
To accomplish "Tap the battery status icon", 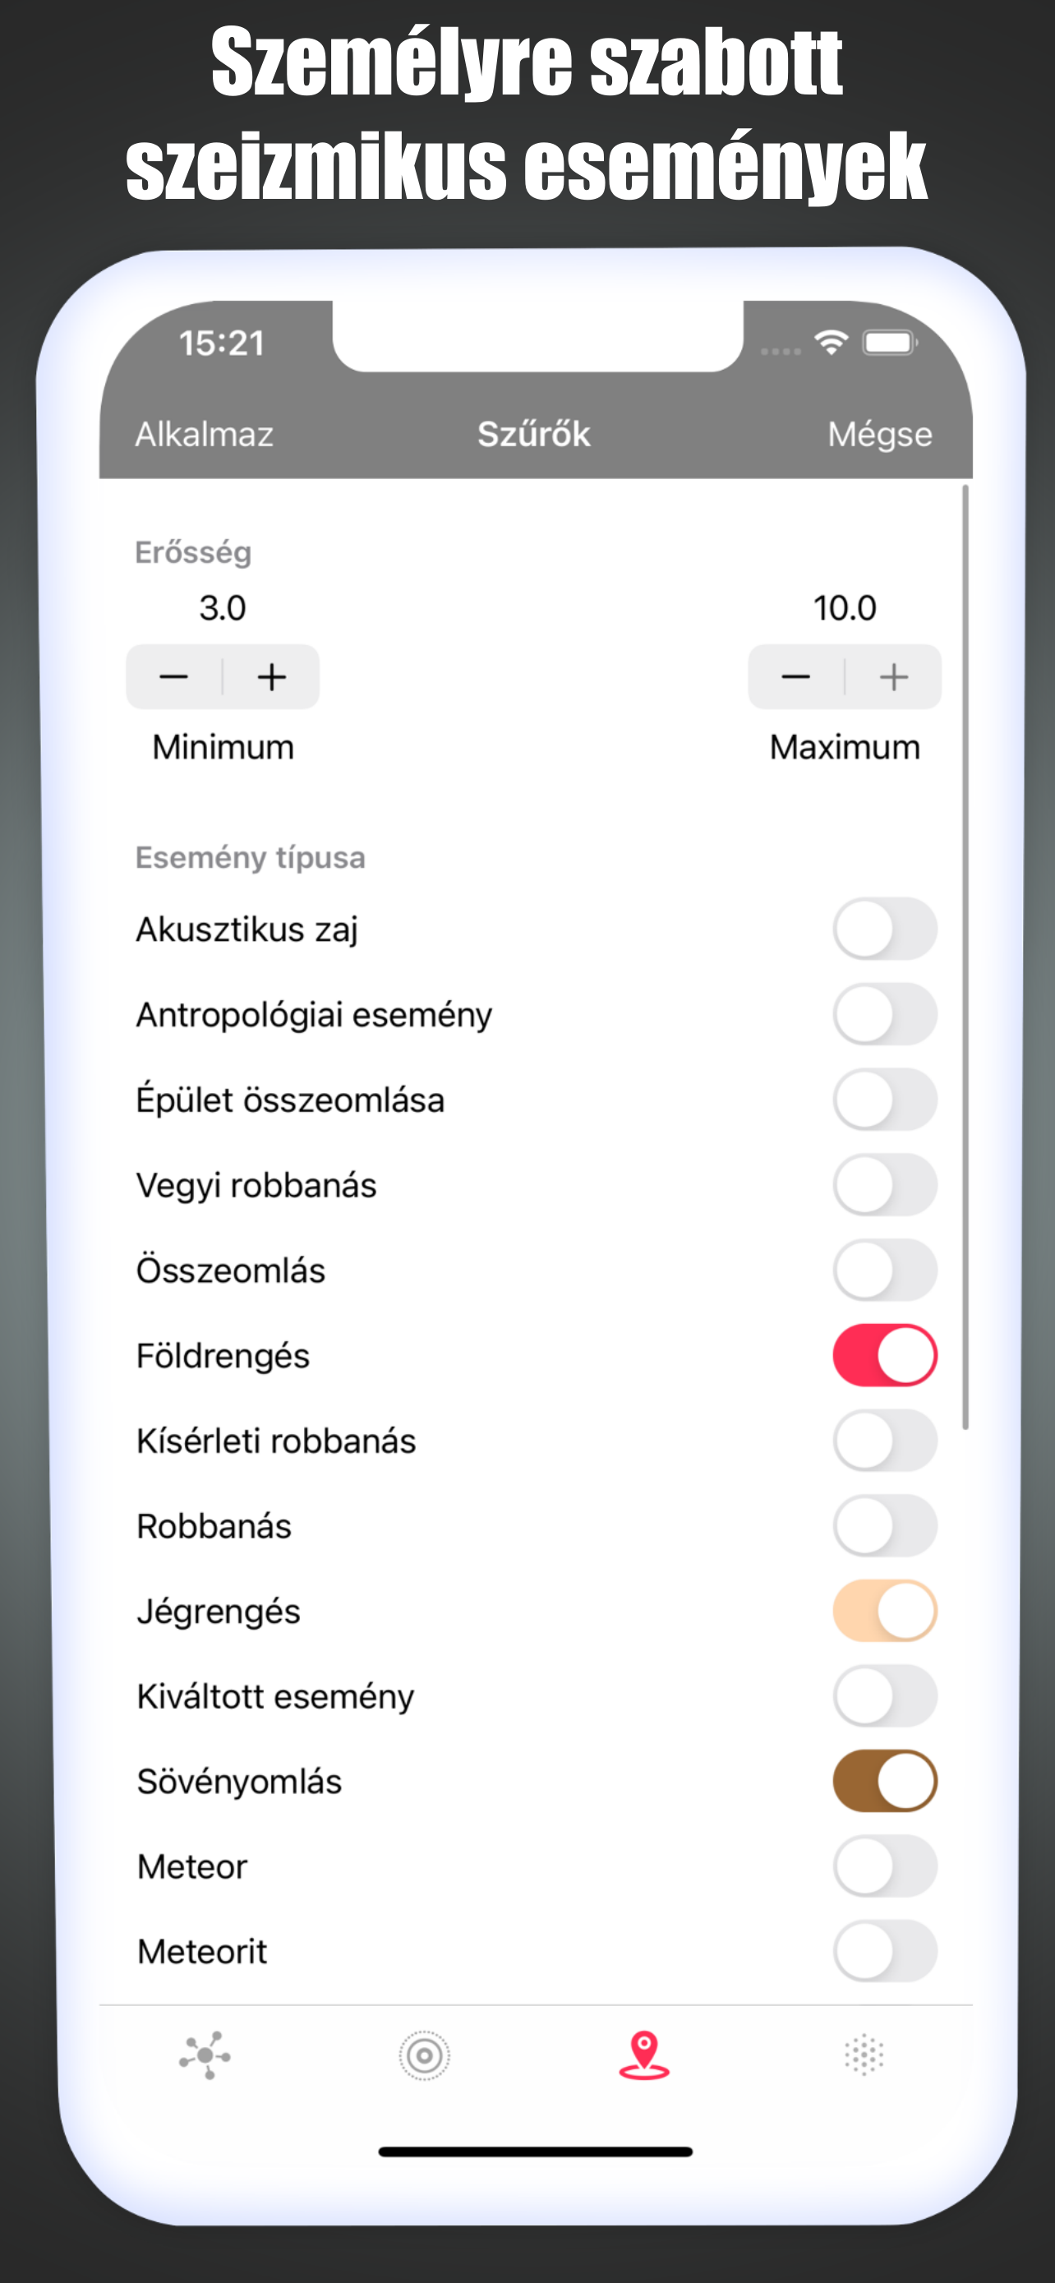I will click(890, 342).
